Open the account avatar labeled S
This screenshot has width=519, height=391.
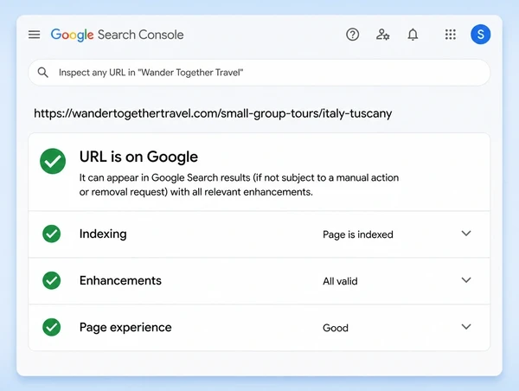click(x=481, y=35)
